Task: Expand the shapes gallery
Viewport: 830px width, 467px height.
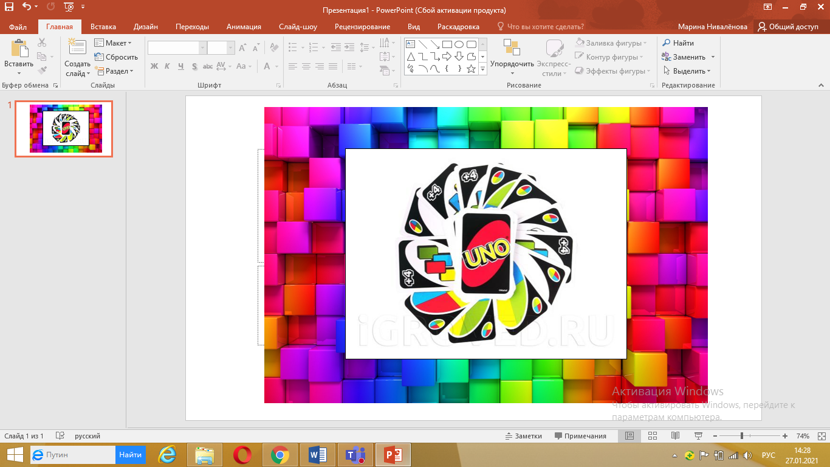Action: [483, 69]
